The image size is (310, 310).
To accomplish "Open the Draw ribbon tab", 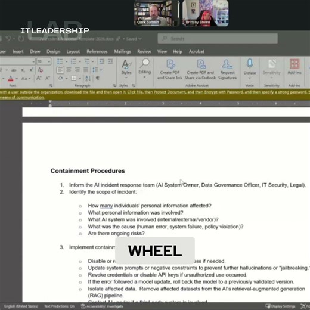I will 35,52.
